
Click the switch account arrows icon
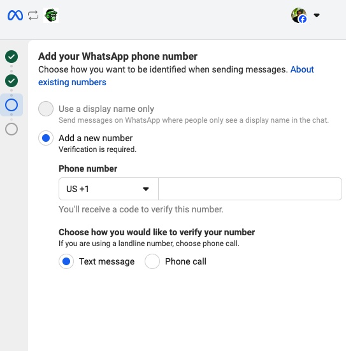tap(33, 15)
